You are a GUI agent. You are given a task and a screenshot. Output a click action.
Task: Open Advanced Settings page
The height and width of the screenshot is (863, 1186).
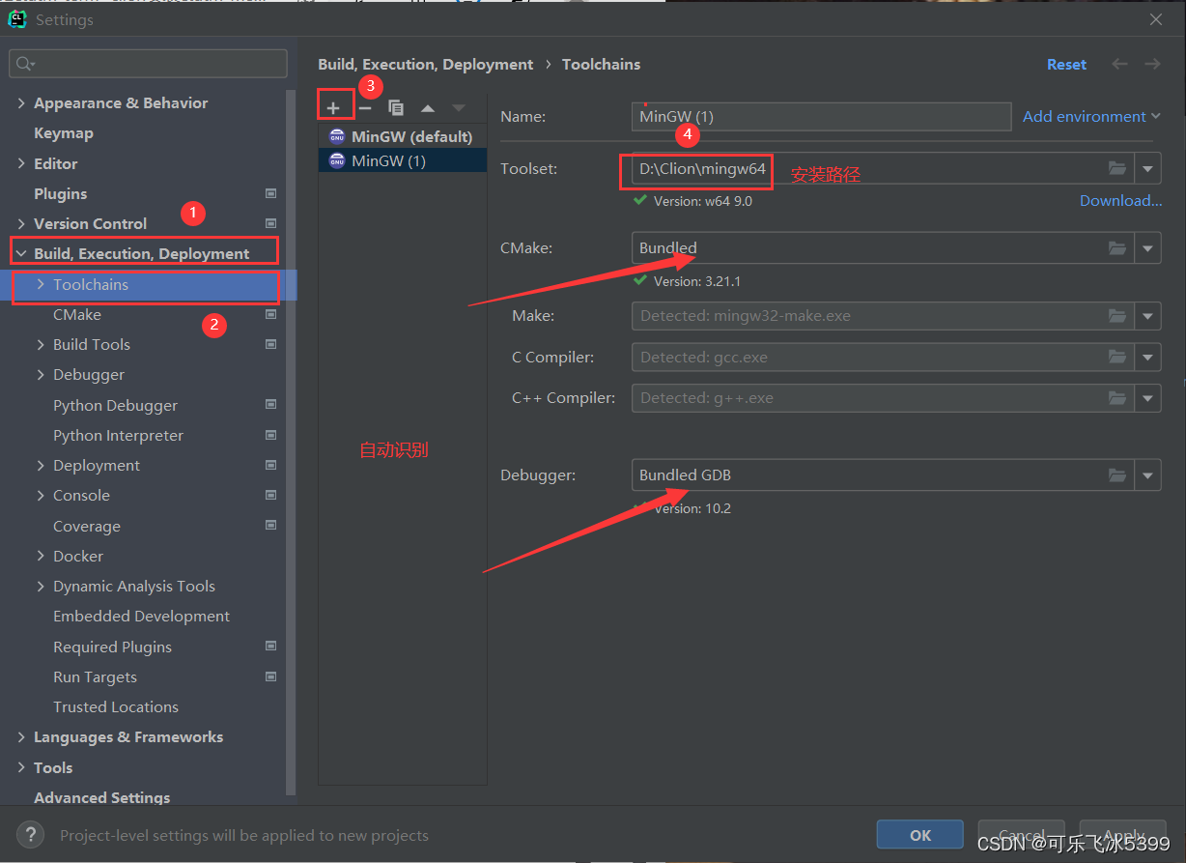pos(102,797)
